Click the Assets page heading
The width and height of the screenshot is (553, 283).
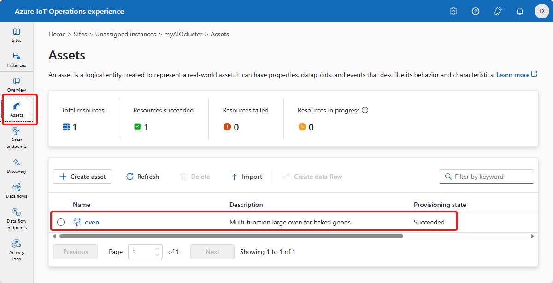click(67, 55)
